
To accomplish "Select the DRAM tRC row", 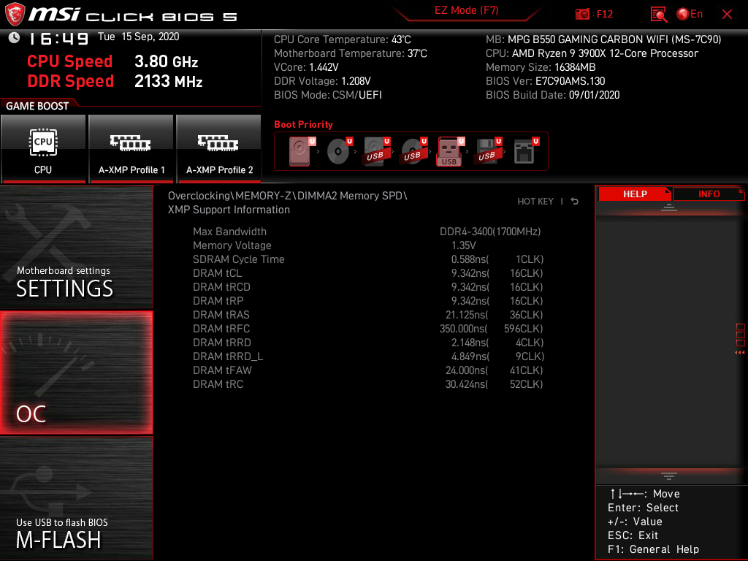I will [367, 384].
